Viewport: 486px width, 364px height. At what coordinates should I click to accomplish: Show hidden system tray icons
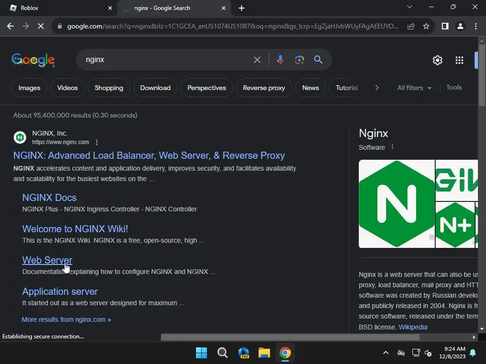[386, 353]
